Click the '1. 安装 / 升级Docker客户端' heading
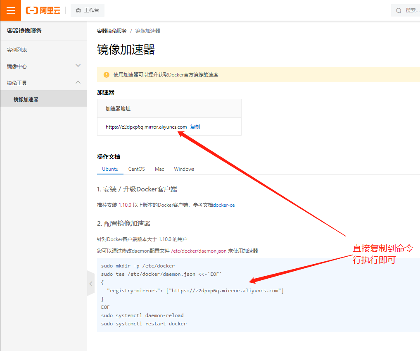This screenshot has width=420, height=351. (137, 189)
